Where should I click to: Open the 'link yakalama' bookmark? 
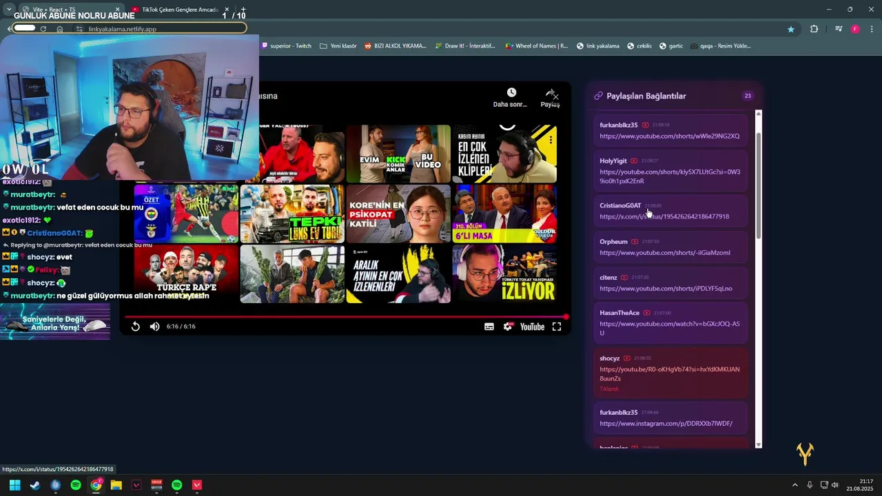598,46
